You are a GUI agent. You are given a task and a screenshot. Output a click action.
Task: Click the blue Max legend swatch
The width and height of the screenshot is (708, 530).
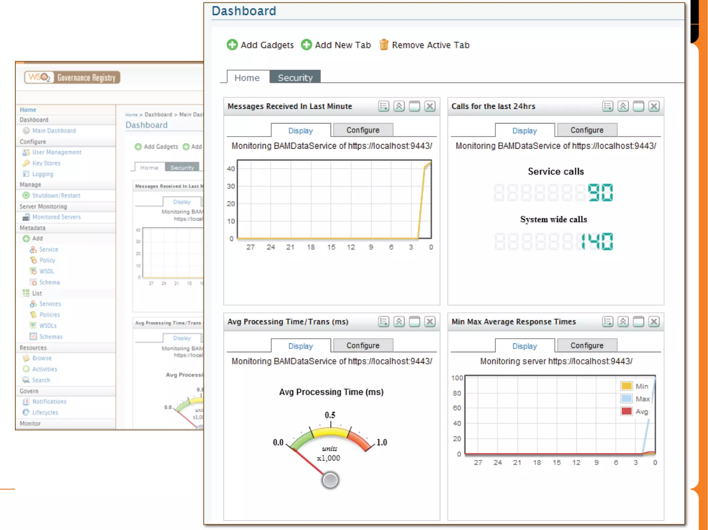626,398
